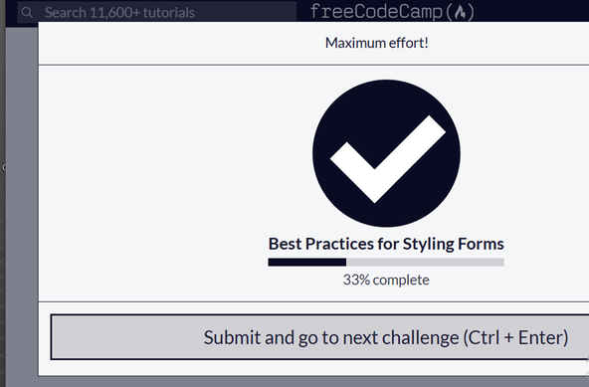This screenshot has height=387, width=589.
Task: Click the filled dark portion of progress bar
Action: [x=306, y=262]
